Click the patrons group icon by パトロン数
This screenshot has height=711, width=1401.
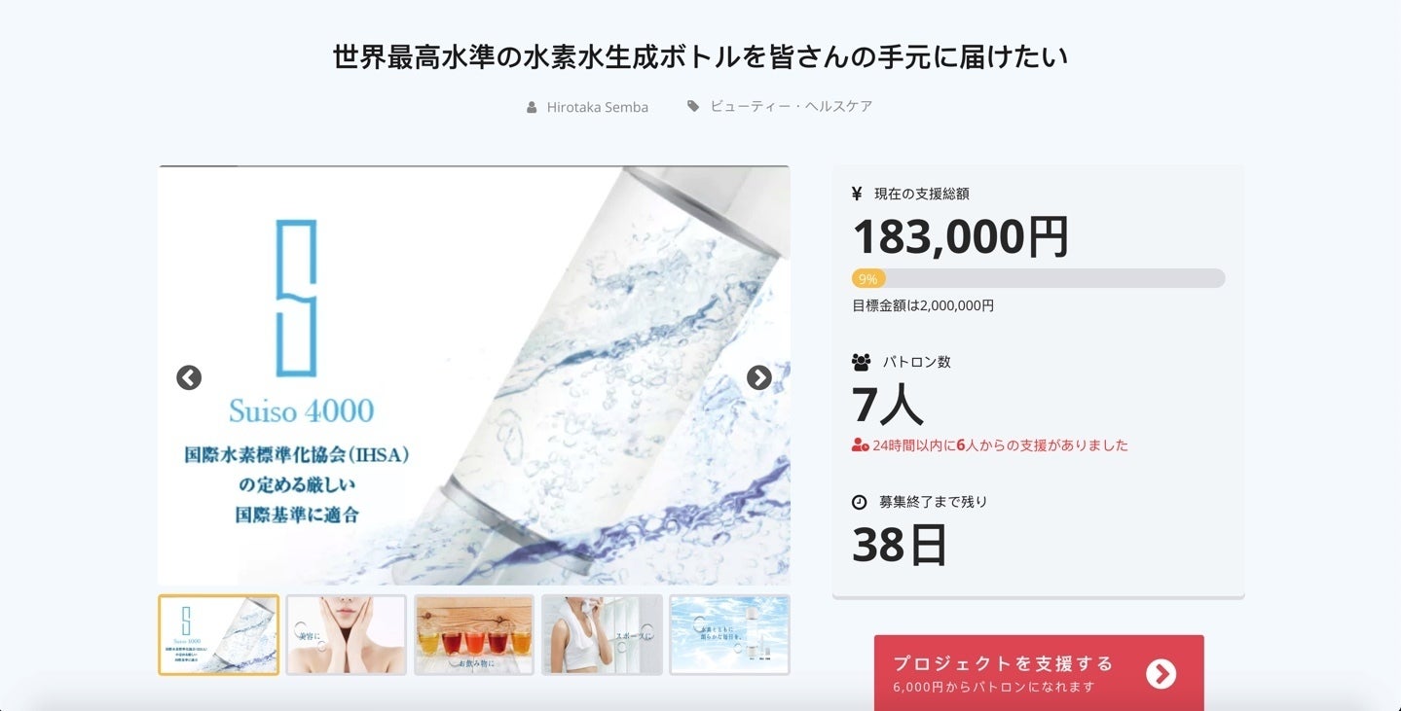point(861,362)
